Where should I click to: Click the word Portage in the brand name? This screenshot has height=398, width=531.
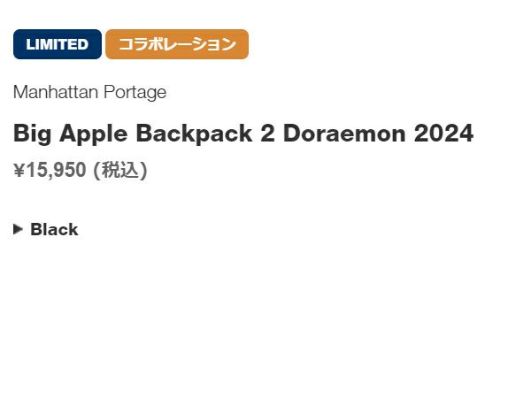pos(135,92)
